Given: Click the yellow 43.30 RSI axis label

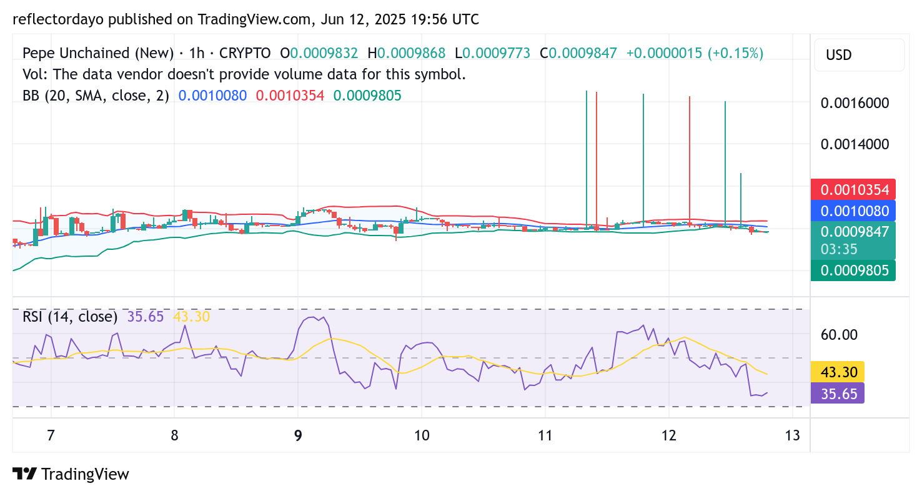Looking at the screenshot, I should pyautogui.click(x=838, y=372).
